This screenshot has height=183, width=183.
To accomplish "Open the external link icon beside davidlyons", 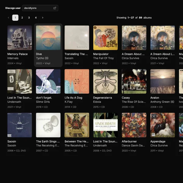I will [55, 8].
